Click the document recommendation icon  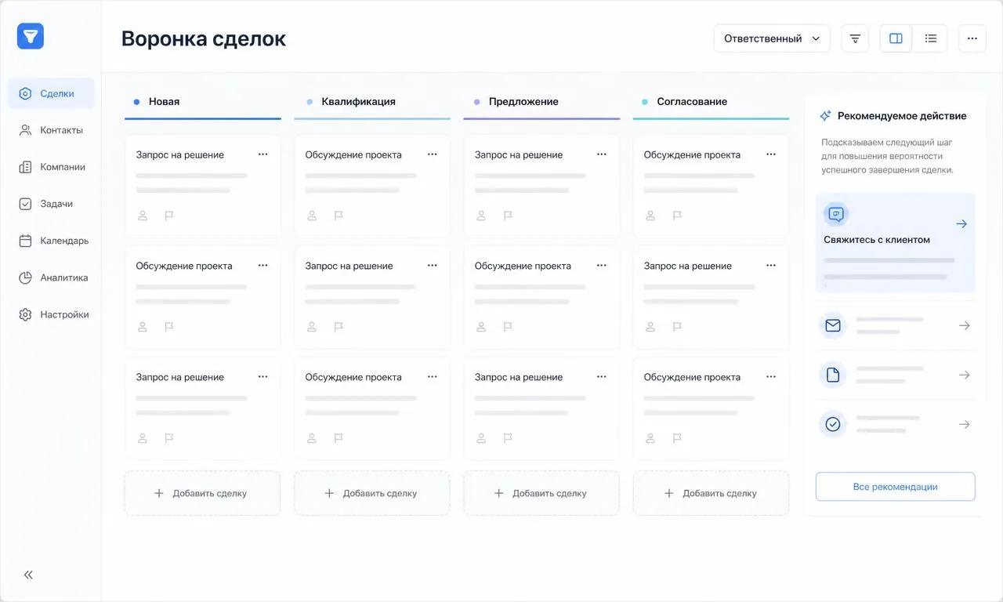tap(833, 375)
